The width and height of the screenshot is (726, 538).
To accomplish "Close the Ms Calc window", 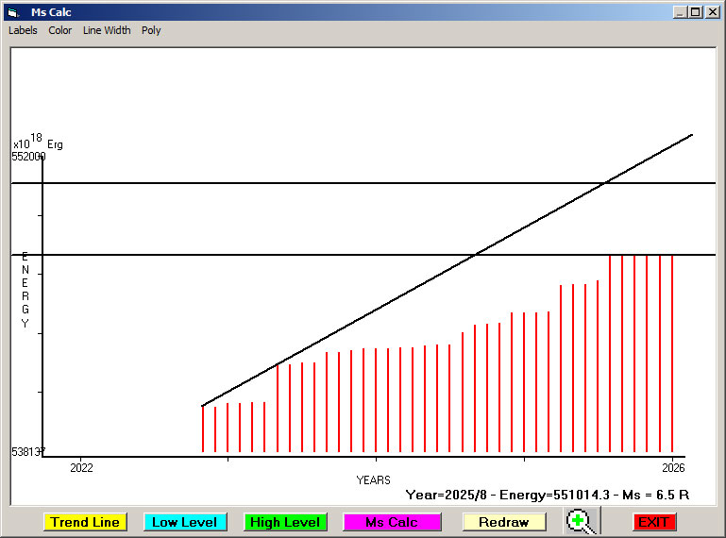I will click(x=712, y=12).
